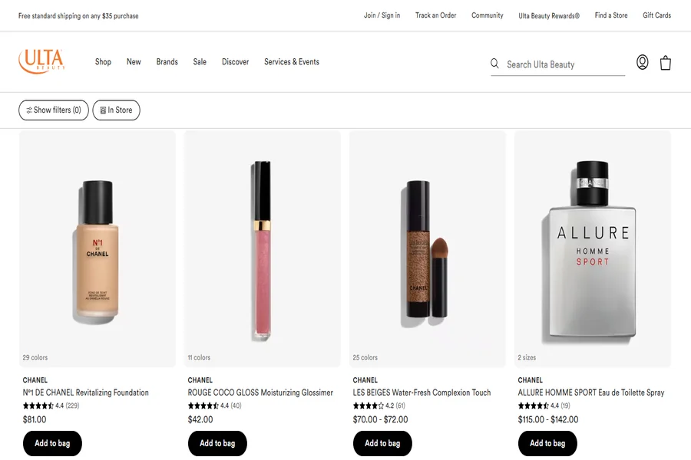691x460 pixels.
Task: Click the $115.00 - $142.00 price
Action: [x=548, y=419]
